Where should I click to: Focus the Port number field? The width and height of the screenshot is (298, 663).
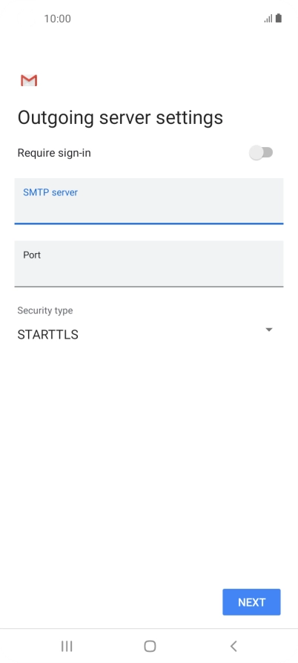pyautogui.click(x=149, y=264)
